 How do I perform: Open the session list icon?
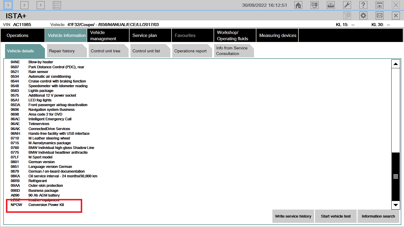pyautogui.click(x=57, y=5)
